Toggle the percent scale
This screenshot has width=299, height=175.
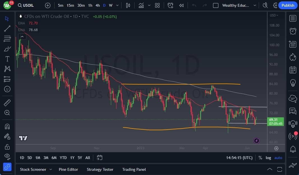pos(260,158)
